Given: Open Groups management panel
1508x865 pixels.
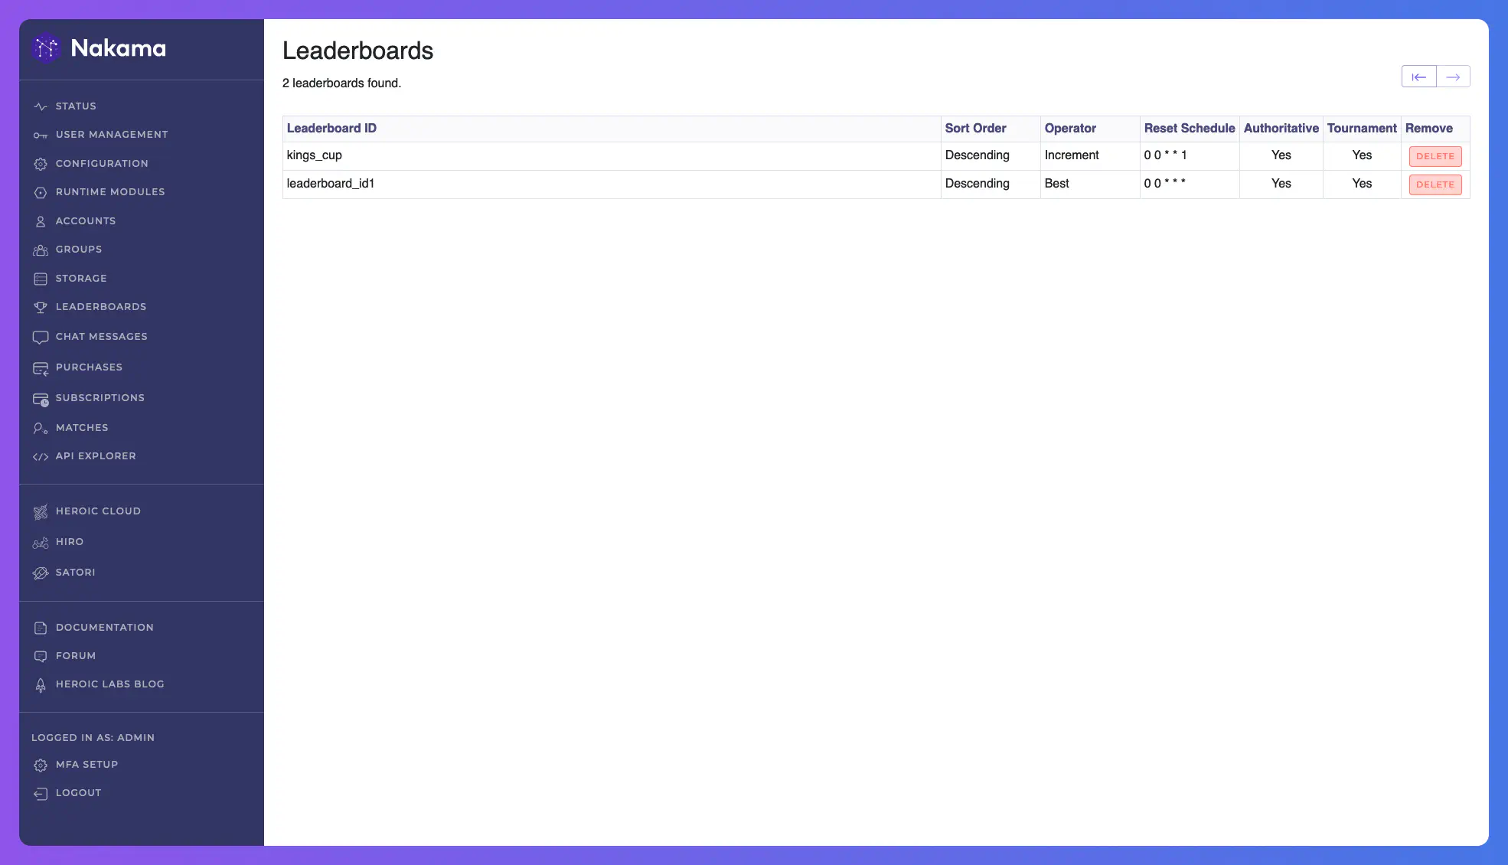Looking at the screenshot, I should (x=79, y=250).
